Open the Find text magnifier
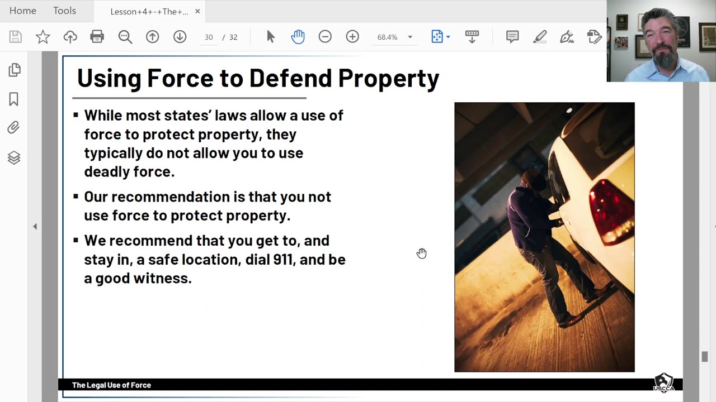 (x=125, y=37)
